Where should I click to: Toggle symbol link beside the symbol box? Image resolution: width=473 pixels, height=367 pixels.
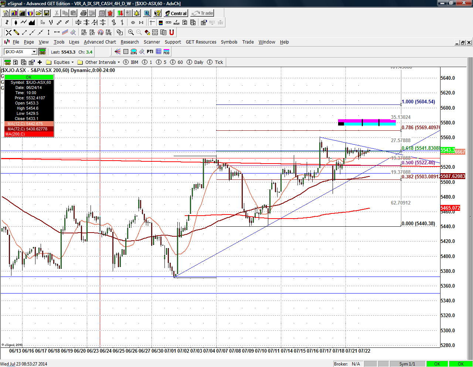(x=42, y=52)
